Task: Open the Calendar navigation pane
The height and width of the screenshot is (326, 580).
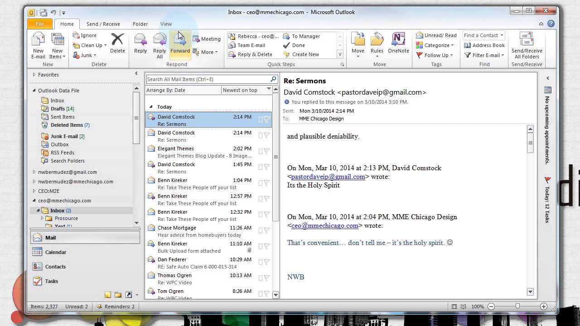Action: 85,252
